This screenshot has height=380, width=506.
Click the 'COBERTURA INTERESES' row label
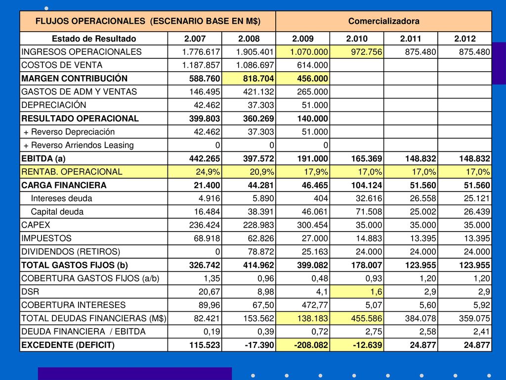[x=74, y=305]
